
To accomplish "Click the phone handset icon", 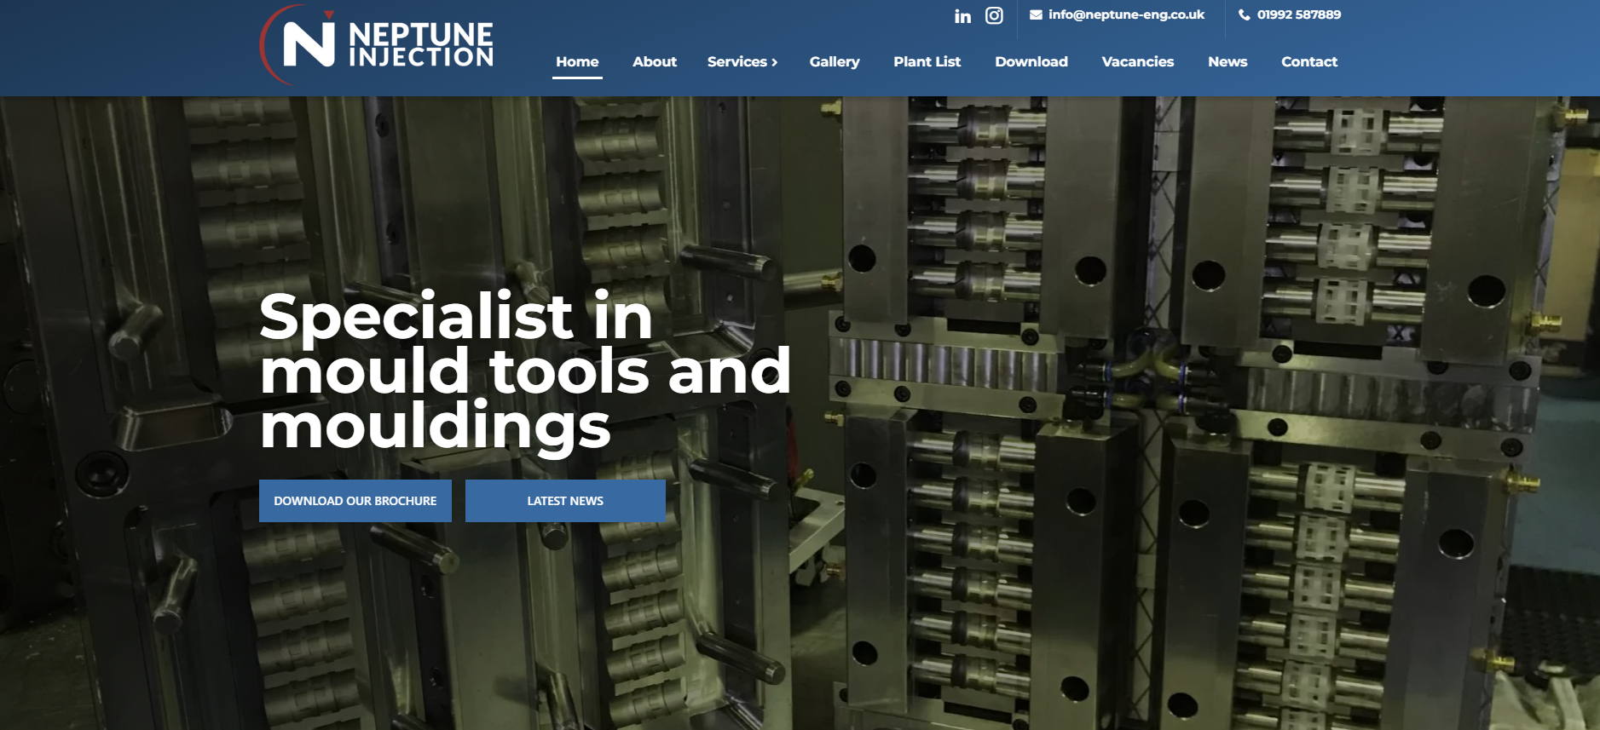I will (x=1244, y=14).
